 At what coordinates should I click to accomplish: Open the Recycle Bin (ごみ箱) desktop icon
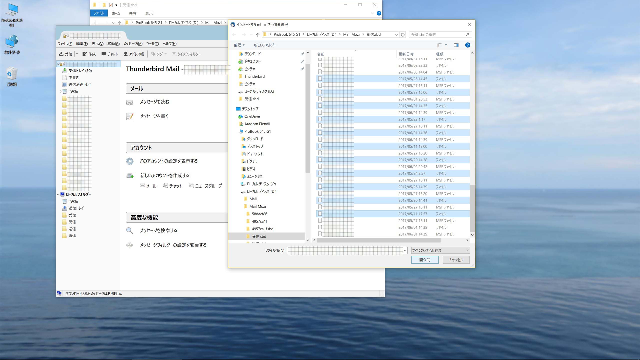point(11,76)
